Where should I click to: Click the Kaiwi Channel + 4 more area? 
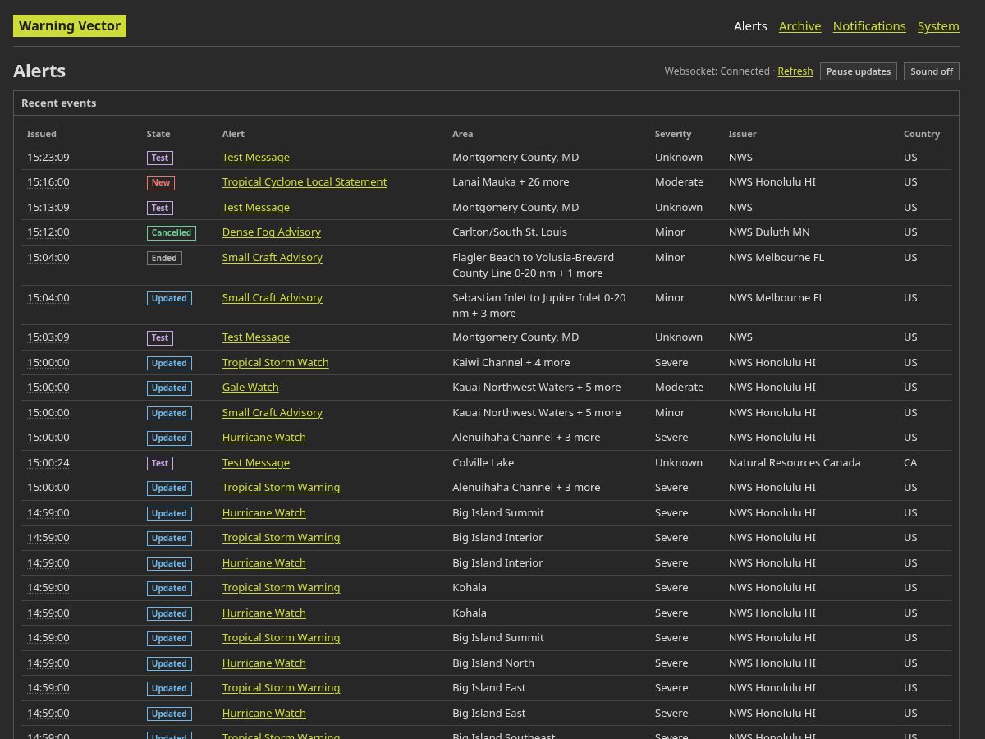(x=511, y=363)
